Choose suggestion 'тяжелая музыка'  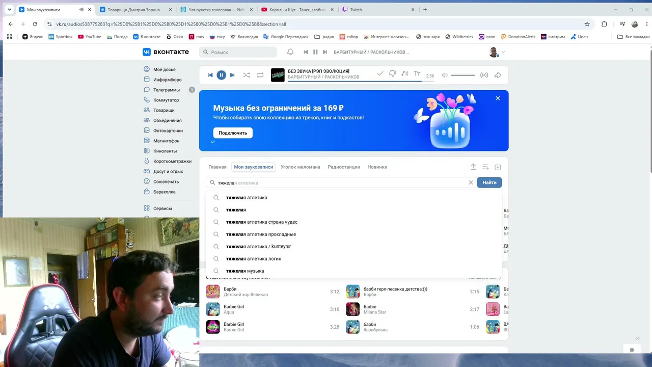point(354,271)
